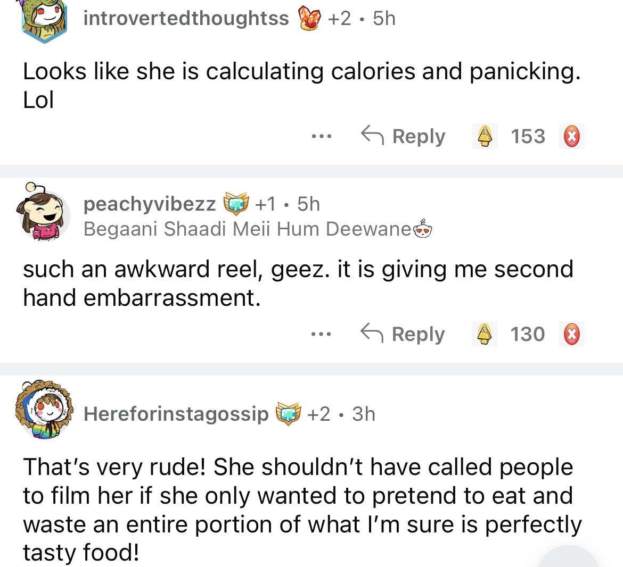
Task: Upvote the introvertedthoughtss comment
Action: click(485, 136)
